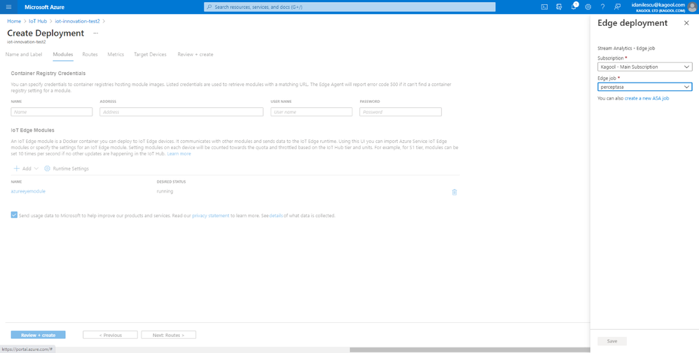Open the azureeyemodule module link
The image size is (699, 353).
[x=28, y=191]
